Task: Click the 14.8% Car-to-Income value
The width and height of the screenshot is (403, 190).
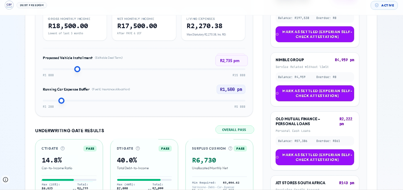Action: pos(52,160)
